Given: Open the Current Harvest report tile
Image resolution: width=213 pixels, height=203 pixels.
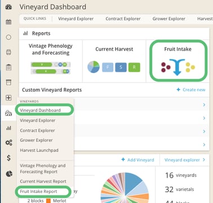Looking at the screenshot, I should (x=114, y=61).
